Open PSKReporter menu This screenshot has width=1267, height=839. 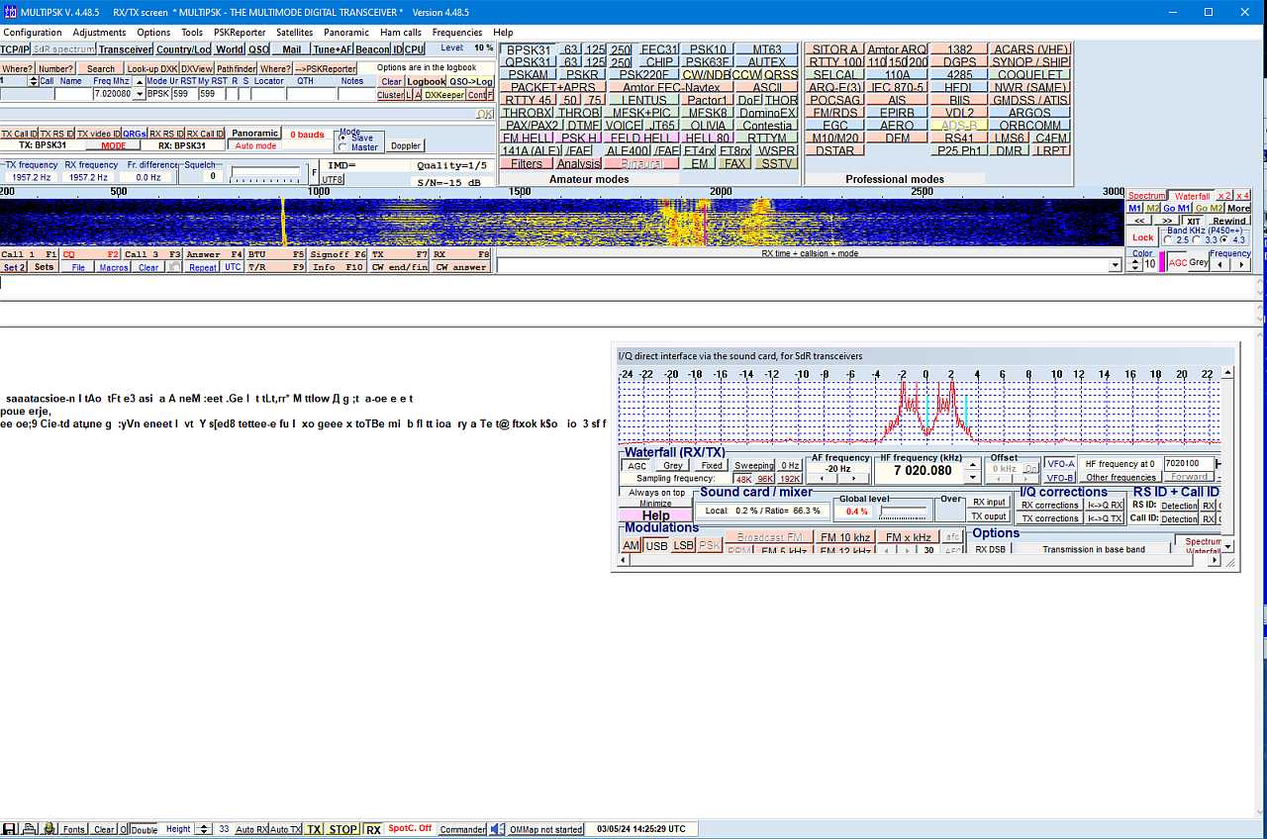point(240,33)
